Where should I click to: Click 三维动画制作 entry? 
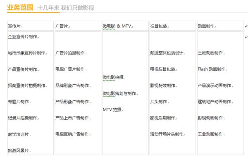(210, 53)
